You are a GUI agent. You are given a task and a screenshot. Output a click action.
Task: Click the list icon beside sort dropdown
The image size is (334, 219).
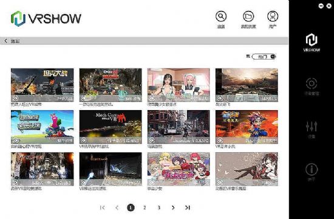click(248, 57)
